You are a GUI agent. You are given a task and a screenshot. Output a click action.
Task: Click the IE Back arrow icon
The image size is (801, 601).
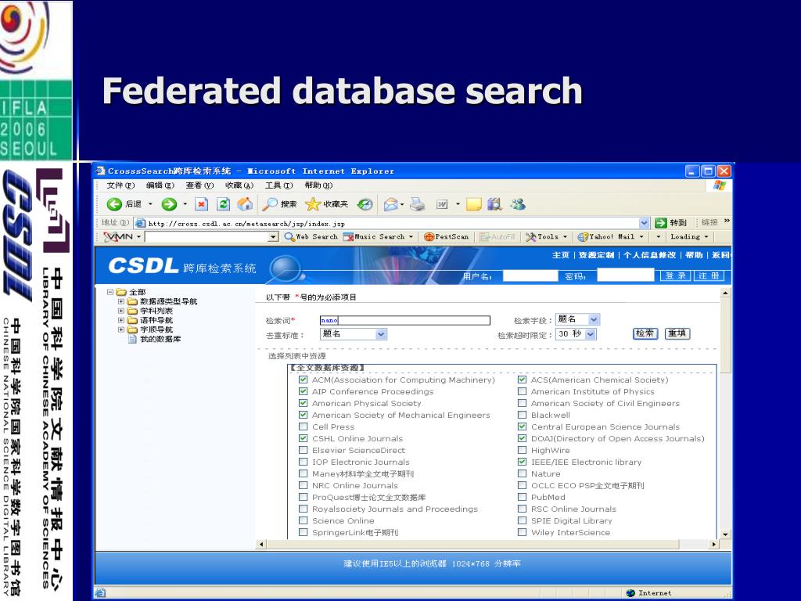coord(114,204)
